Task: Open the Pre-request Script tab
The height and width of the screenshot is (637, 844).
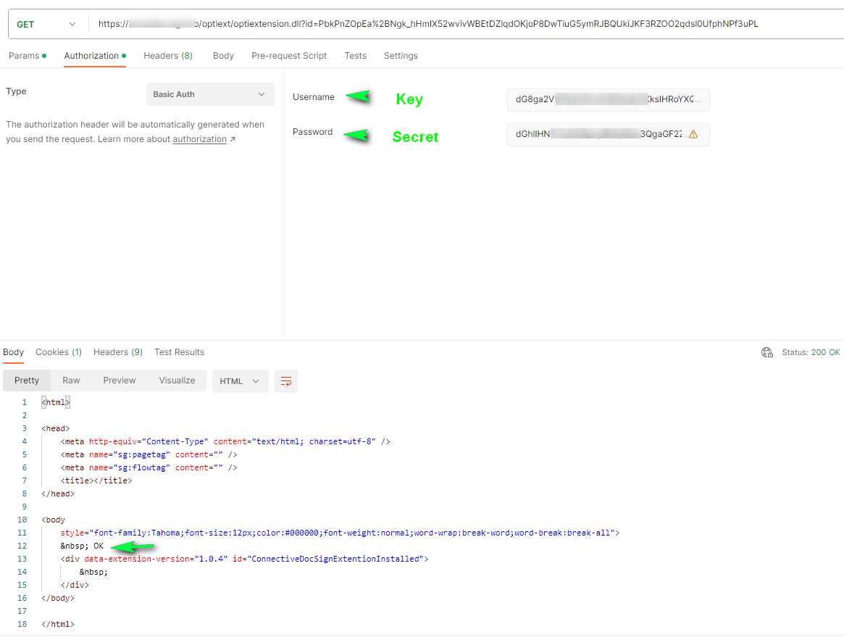Action: 289,56
